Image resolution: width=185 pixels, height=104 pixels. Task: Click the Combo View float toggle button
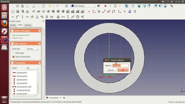coord(43,21)
